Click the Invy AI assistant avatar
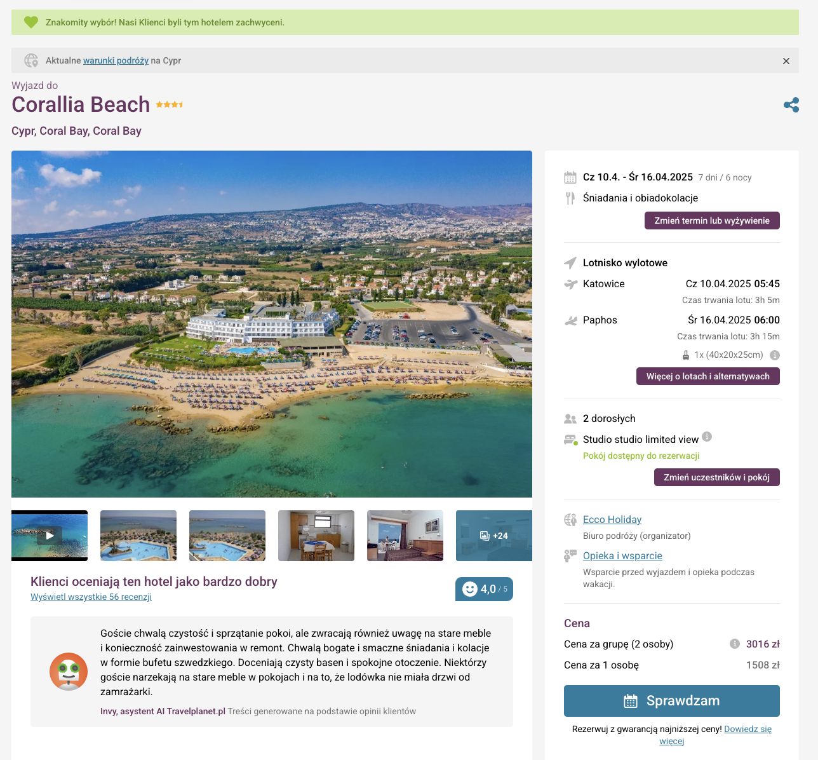Screen dimensions: 818x760 [x=69, y=672]
